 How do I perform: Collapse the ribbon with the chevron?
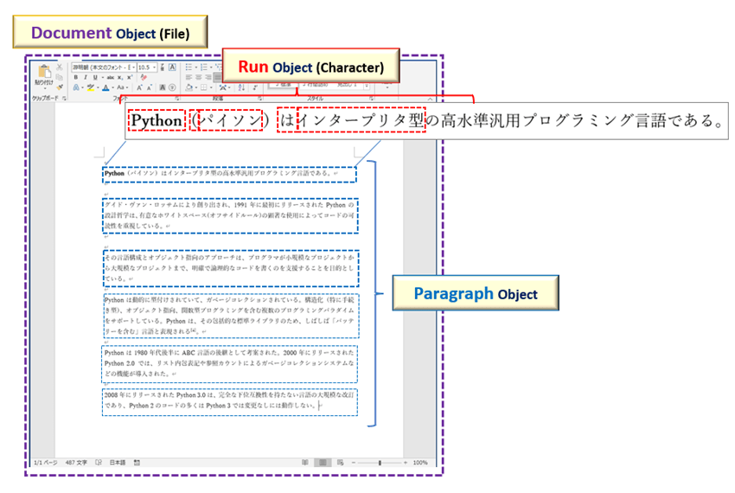pos(431,99)
